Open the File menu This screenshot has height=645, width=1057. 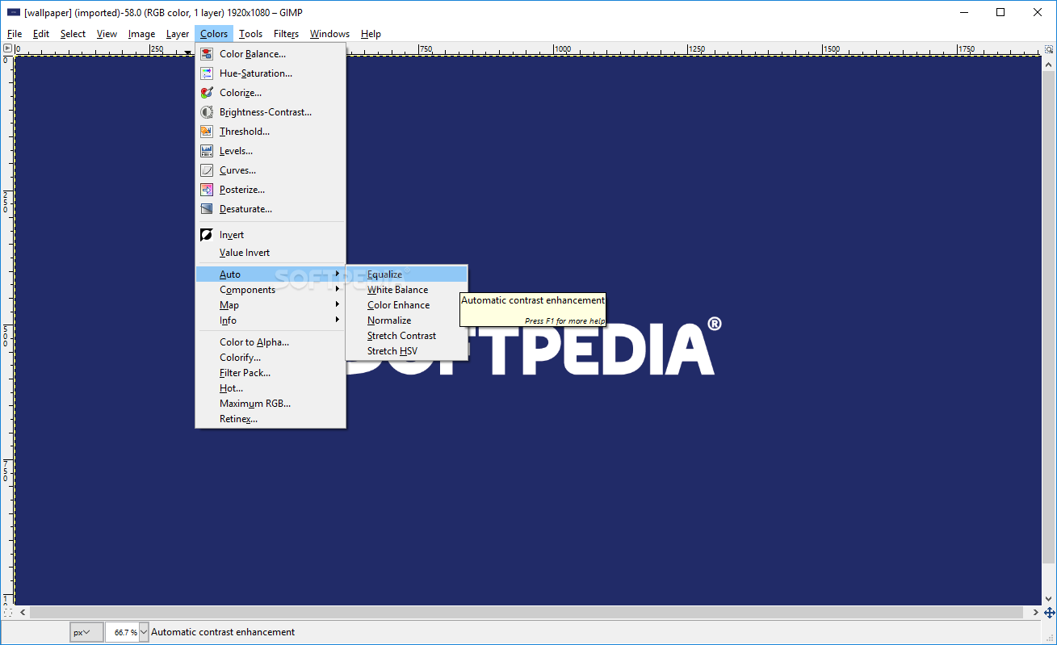pos(15,34)
